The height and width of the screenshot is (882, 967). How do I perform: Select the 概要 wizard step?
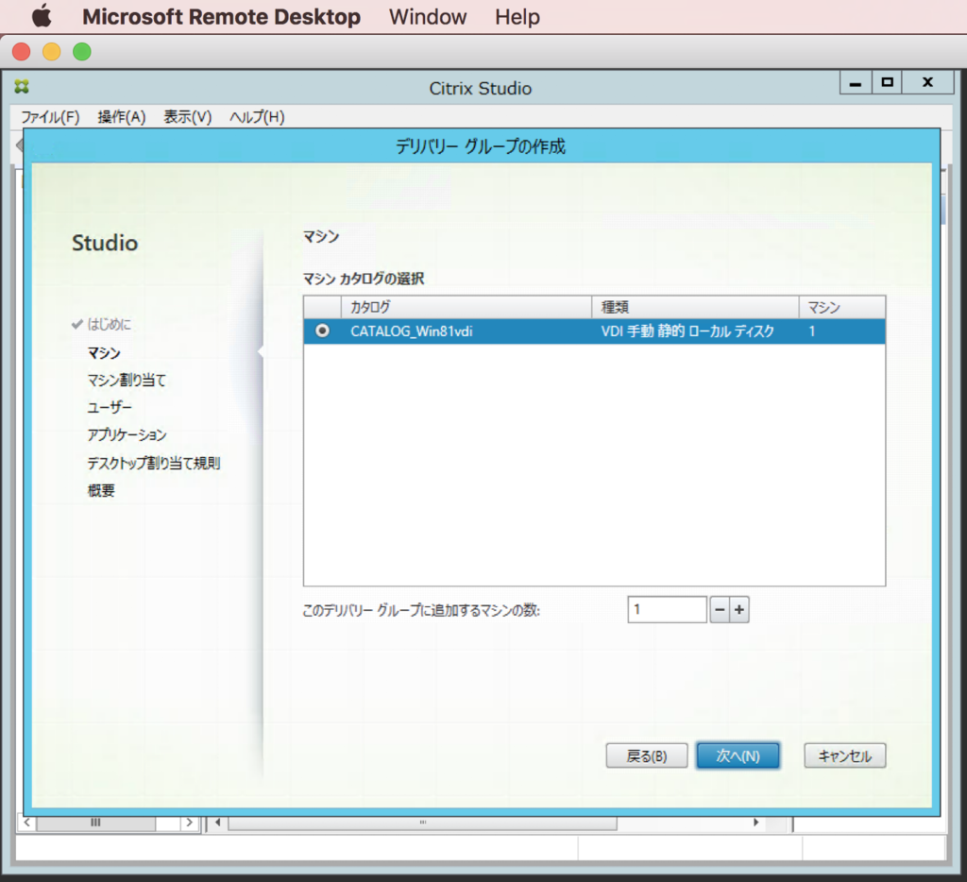(100, 490)
